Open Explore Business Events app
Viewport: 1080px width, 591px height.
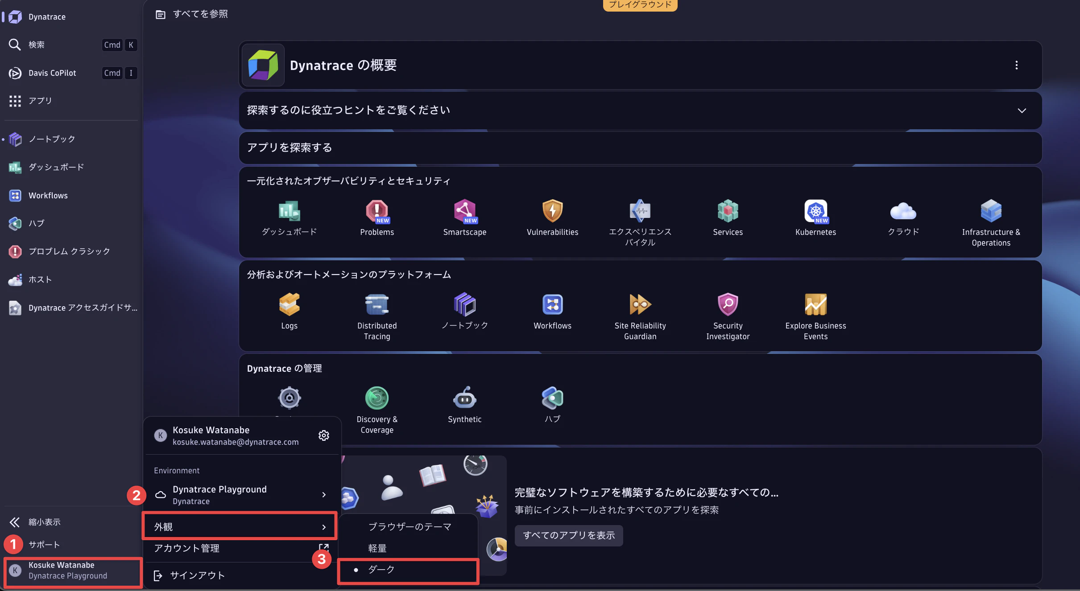815,316
